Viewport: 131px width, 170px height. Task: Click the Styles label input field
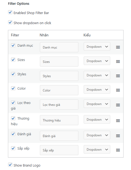click(x=59, y=76)
